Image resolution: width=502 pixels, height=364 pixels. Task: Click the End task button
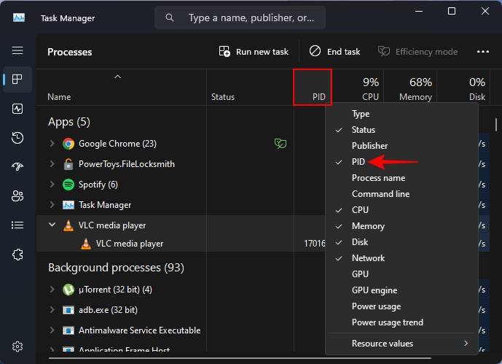(x=335, y=52)
